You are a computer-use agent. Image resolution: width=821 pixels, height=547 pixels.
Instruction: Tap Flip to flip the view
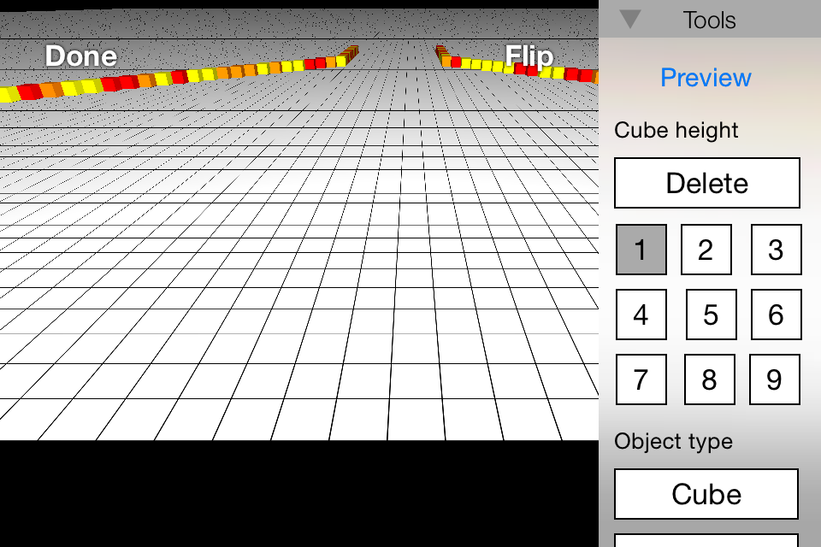coord(529,56)
